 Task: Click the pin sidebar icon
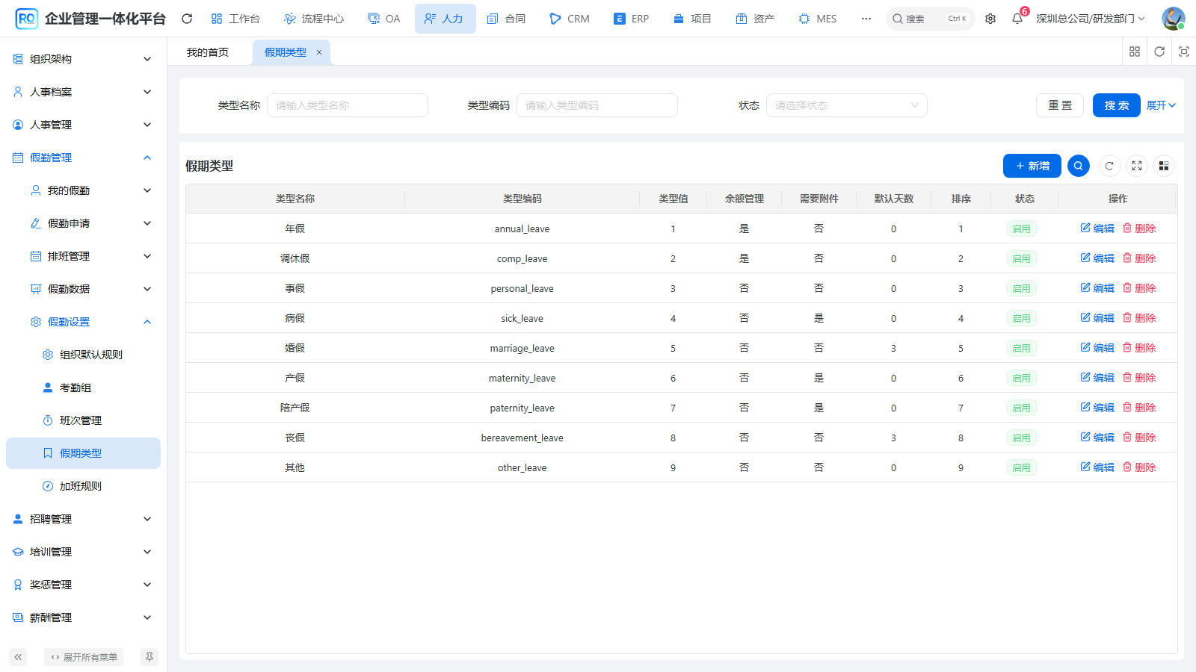149,657
